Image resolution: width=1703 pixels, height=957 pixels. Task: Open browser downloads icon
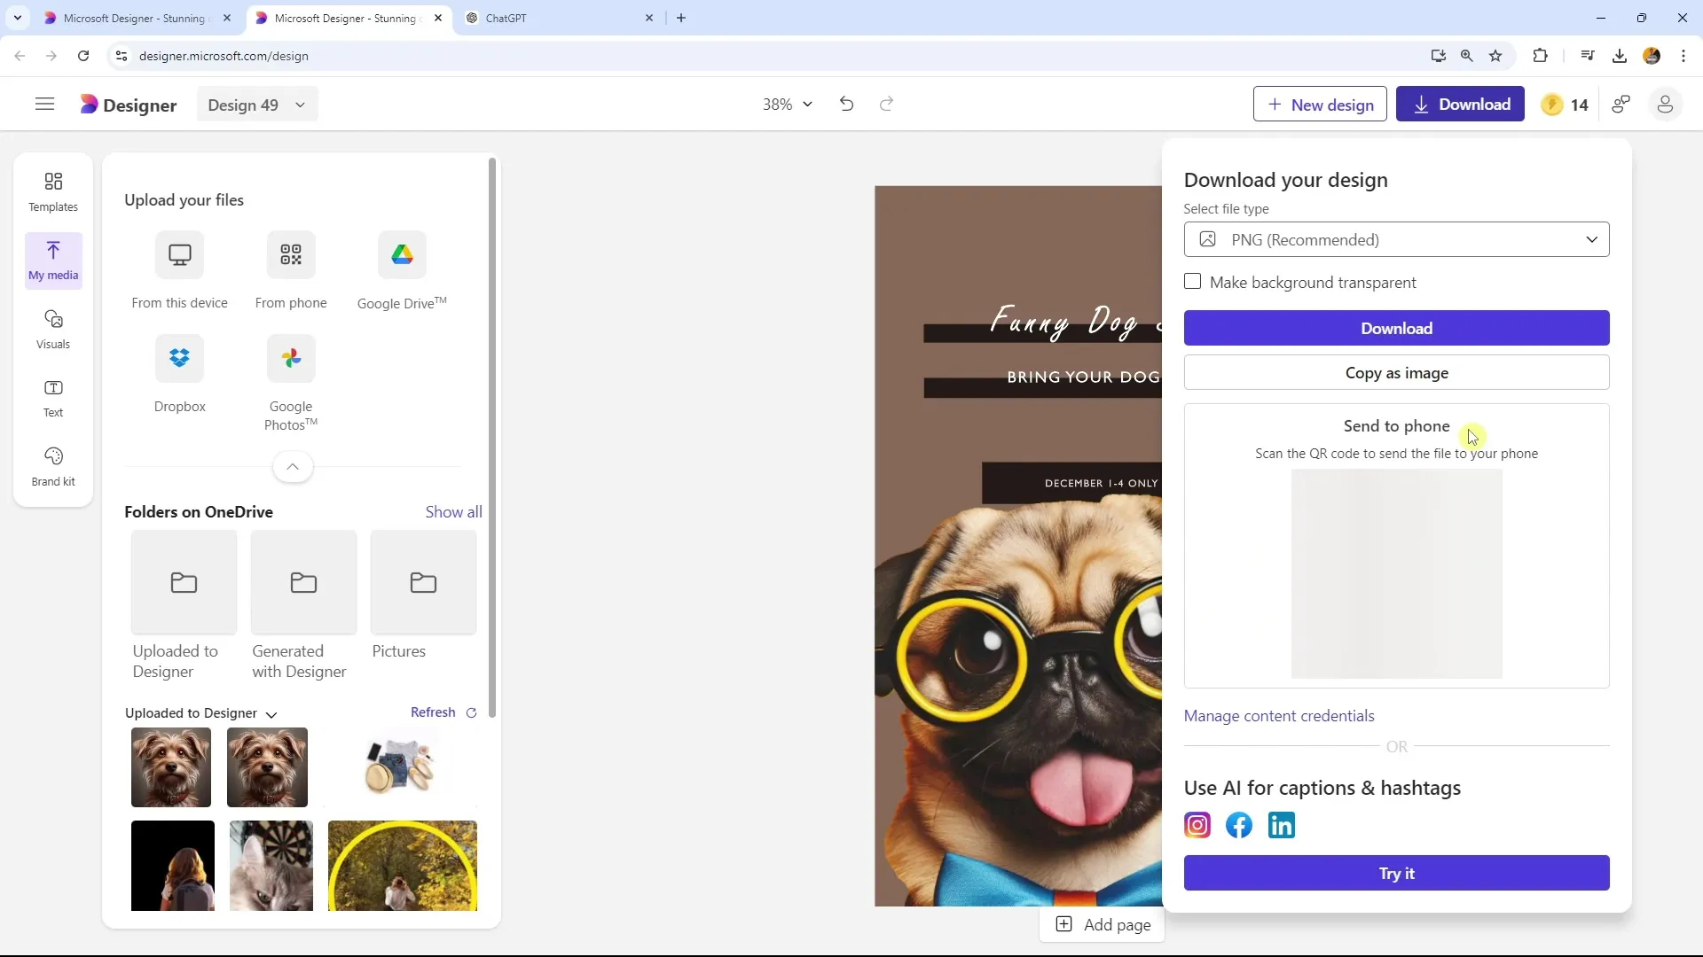pos(1619,56)
